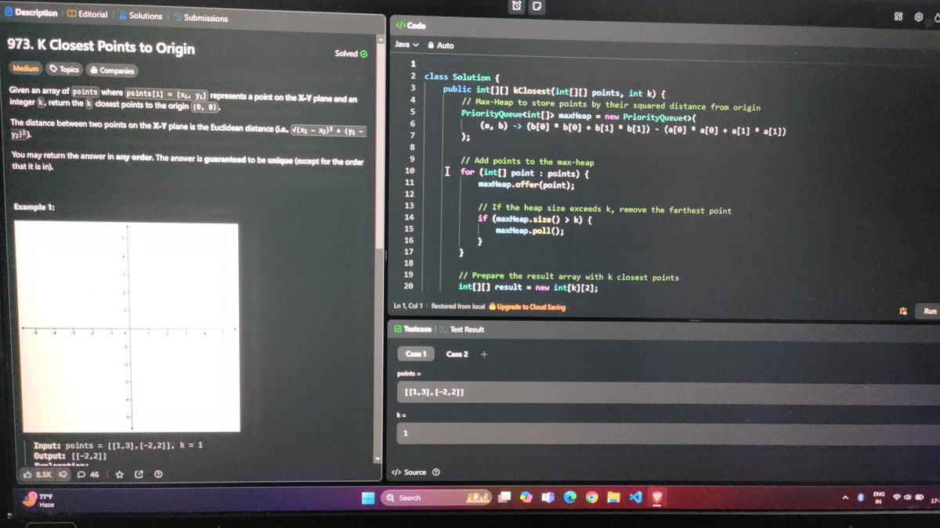Open LeetCode settings gear icon
Image resolution: width=940 pixels, height=528 pixels.
tap(918, 16)
